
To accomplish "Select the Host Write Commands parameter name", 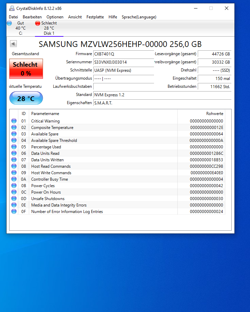I will coord(51,173).
